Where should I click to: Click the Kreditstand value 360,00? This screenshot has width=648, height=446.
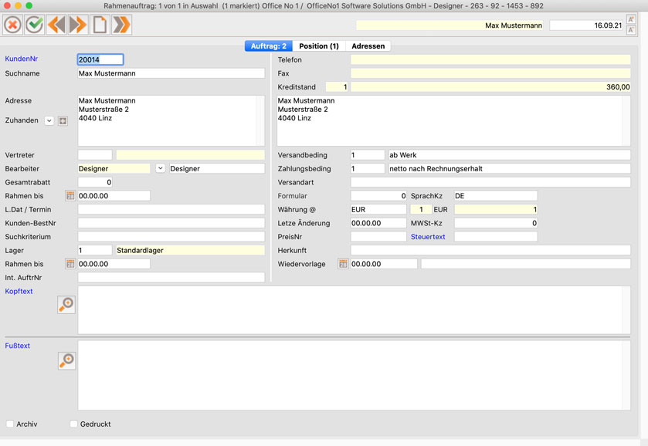490,86
